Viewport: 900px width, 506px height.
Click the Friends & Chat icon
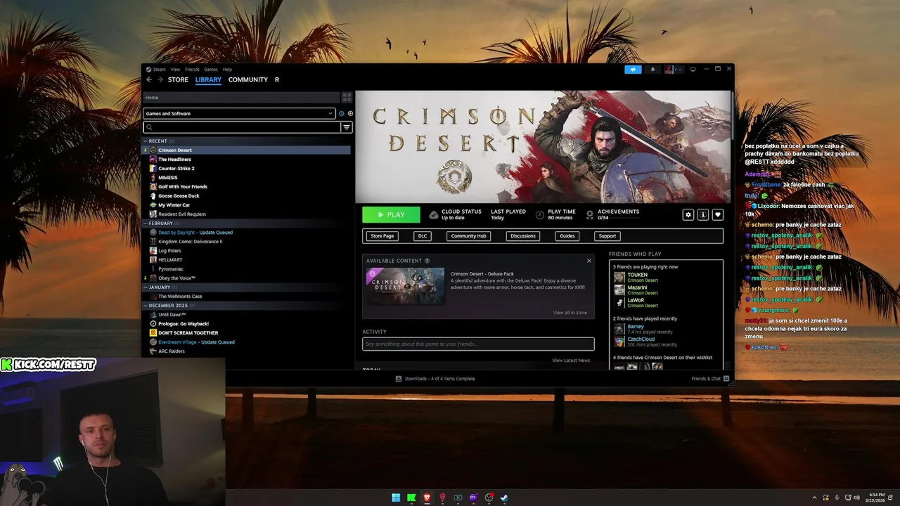click(726, 379)
